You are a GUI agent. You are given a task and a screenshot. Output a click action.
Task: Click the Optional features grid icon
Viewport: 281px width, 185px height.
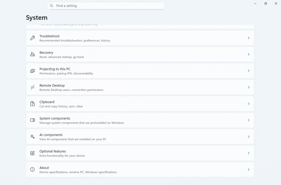32,153
